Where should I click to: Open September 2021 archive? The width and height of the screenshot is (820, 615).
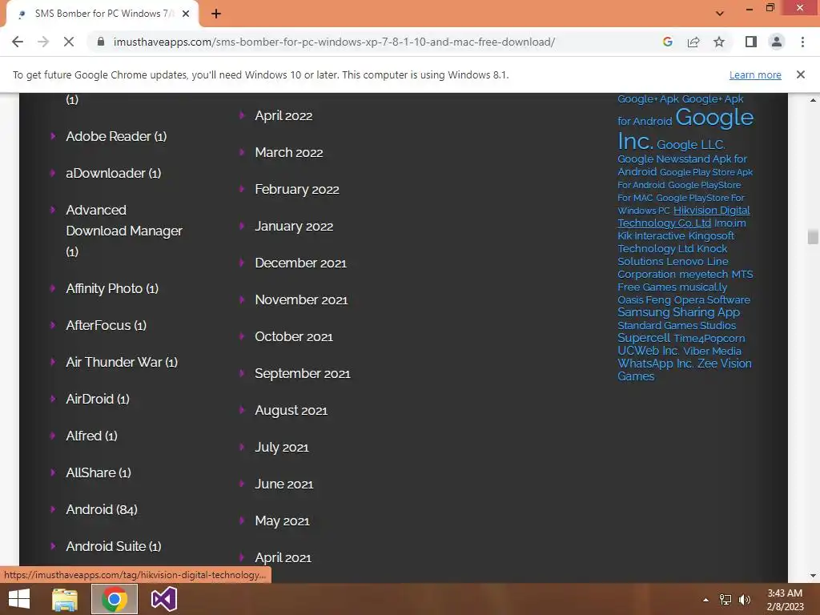[x=302, y=373]
